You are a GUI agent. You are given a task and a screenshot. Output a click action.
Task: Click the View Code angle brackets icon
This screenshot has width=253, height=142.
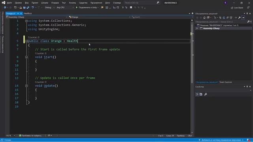(x=236, y=18)
